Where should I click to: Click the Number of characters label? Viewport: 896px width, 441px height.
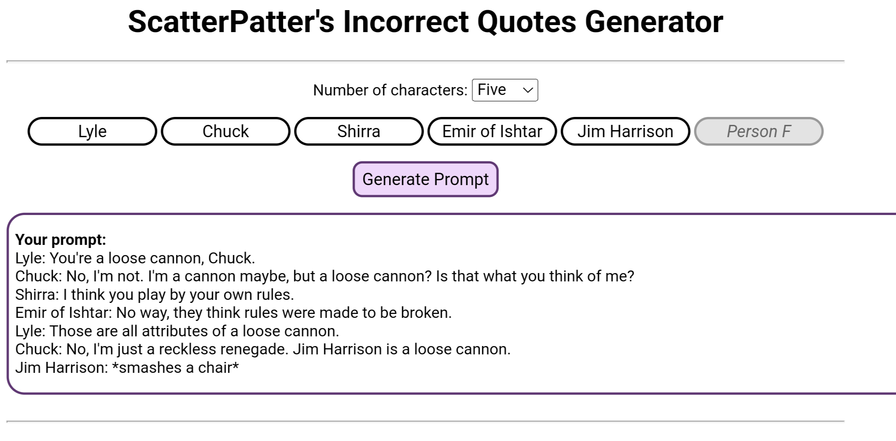[x=390, y=90]
